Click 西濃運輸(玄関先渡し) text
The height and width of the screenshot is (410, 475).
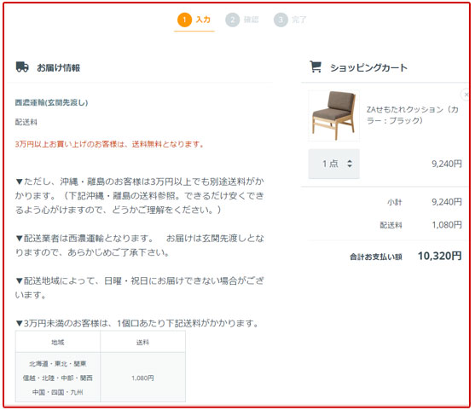51,102
